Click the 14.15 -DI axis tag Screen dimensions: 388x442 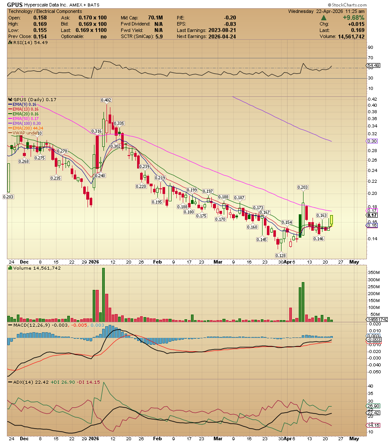374,426
